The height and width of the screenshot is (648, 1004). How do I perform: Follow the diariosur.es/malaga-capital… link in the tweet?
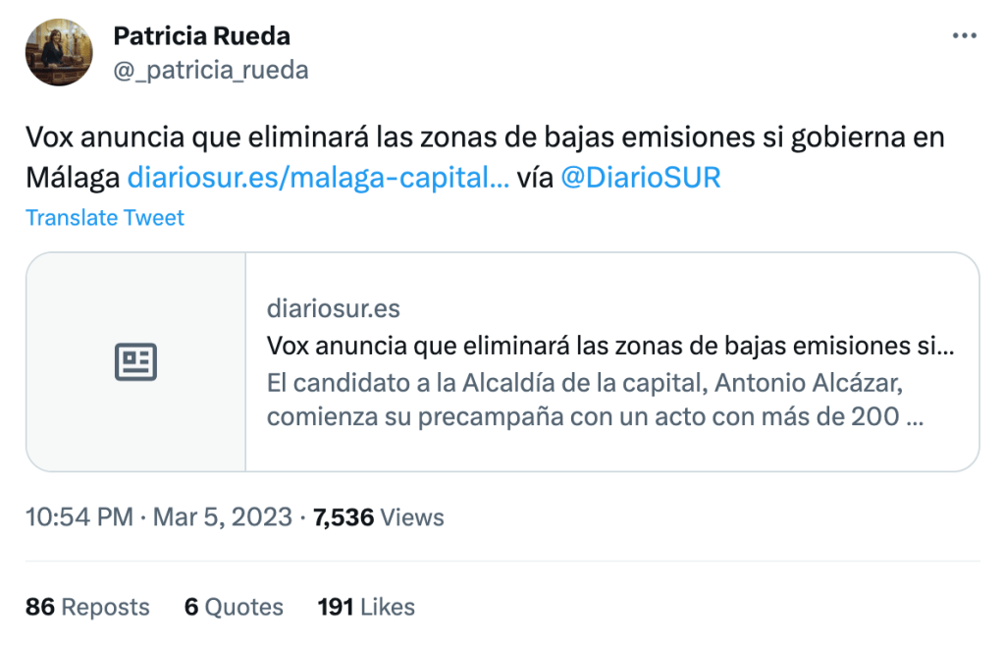318,178
